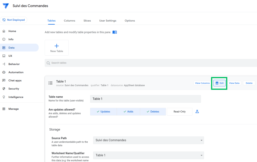
Task: Click the UX icon in sidebar
Action: pyautogui.click(x=4, y=56)
